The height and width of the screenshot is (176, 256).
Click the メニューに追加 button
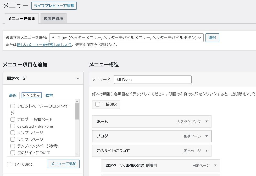tap(64, 164)
